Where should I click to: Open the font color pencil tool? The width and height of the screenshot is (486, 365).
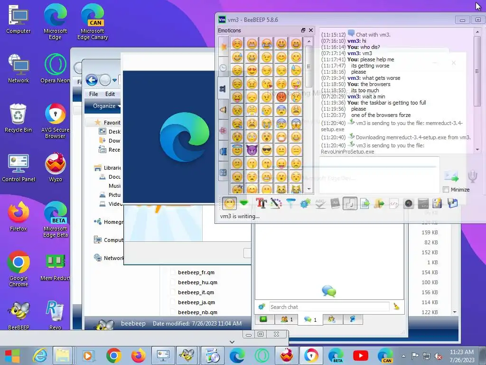[x=276, y=203]
